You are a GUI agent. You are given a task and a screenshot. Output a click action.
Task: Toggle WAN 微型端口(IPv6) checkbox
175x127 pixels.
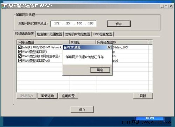[20, 61]
